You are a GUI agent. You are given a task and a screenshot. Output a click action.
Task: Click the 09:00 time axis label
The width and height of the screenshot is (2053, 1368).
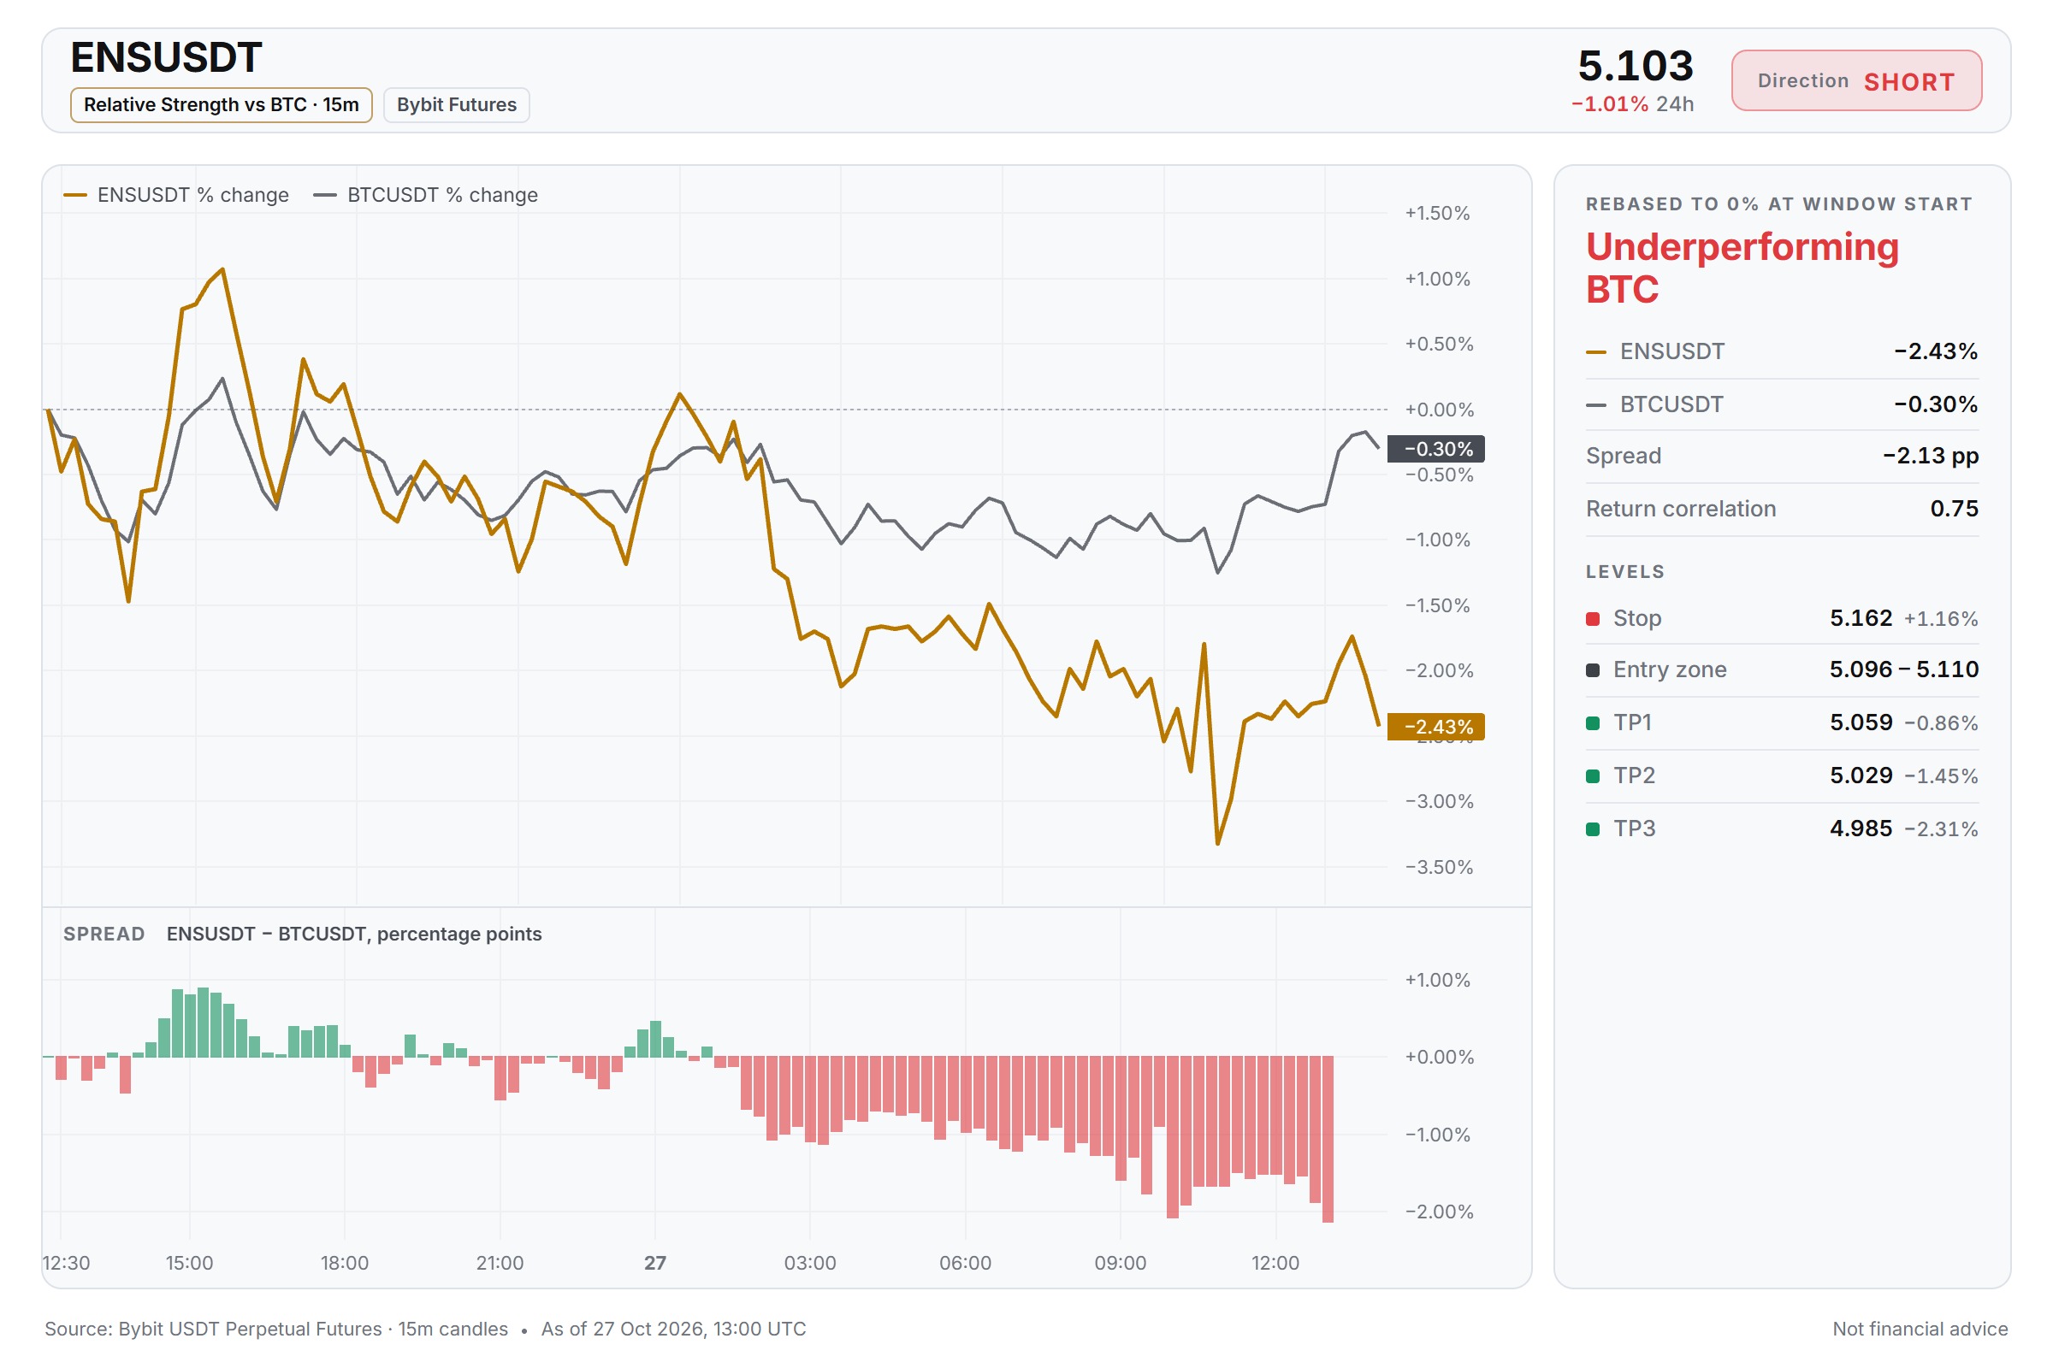click(1120, 1264)
